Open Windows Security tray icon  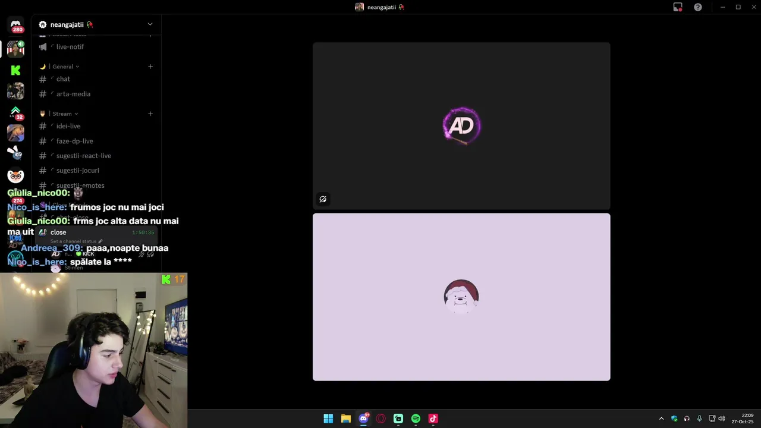coord(674,418)
